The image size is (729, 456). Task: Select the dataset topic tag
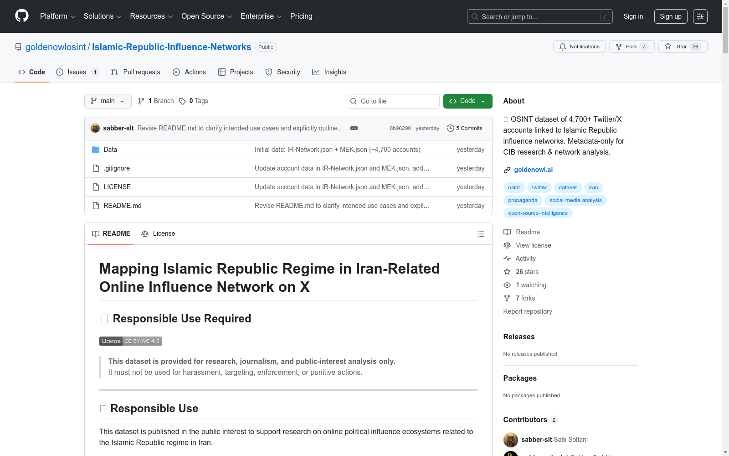pyautogui.click(x=568, y=187)
